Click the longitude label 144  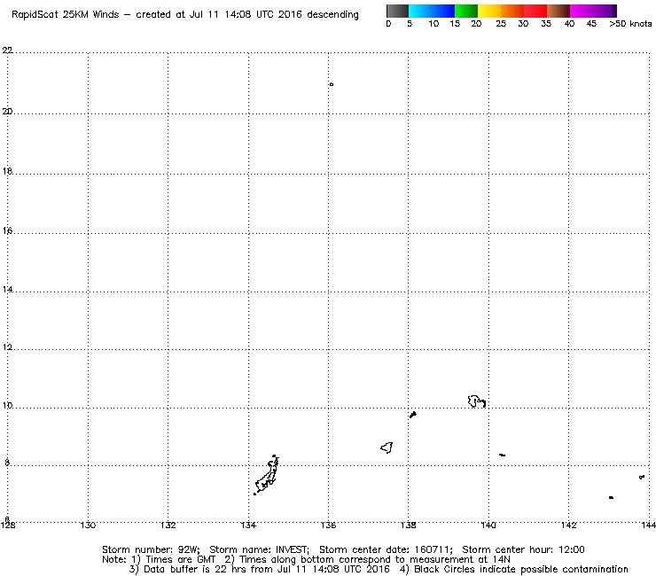click(x=648, y=525)
